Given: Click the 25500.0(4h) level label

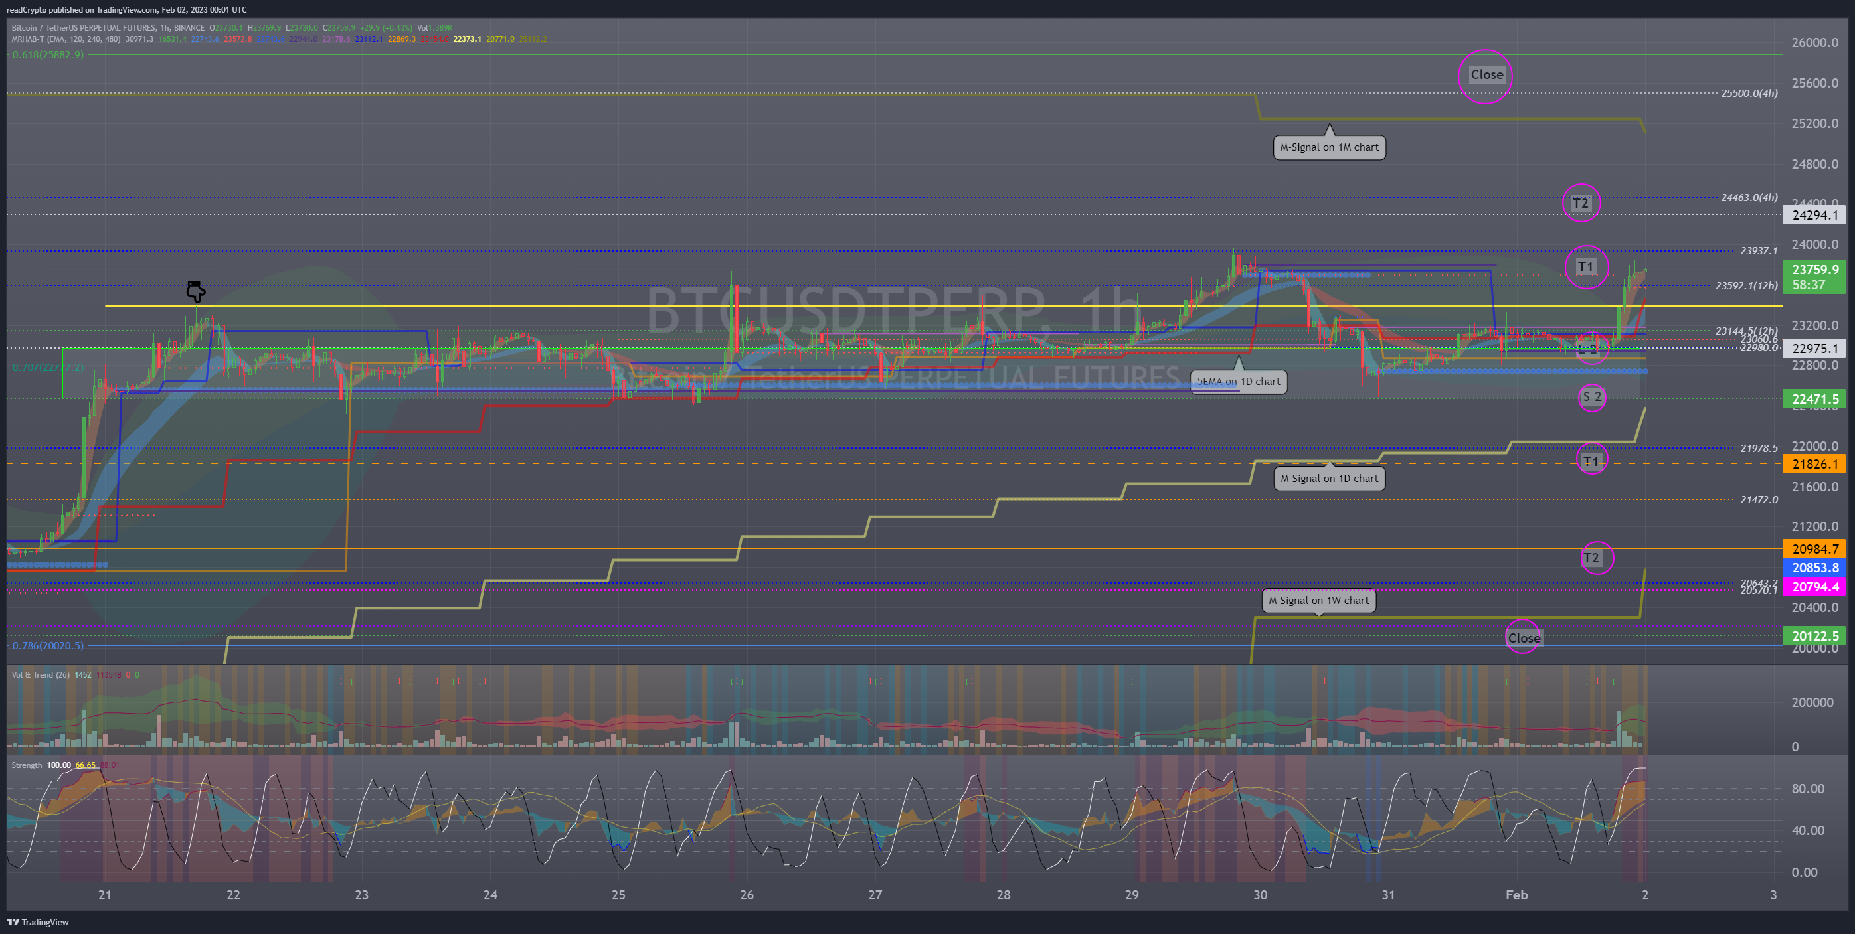Looking at the screenshot, I should coord(1749,93).
